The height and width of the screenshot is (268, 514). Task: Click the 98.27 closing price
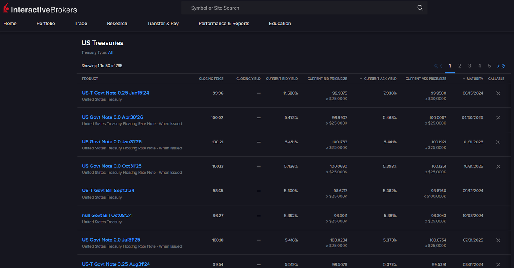(x=218, y=216)
